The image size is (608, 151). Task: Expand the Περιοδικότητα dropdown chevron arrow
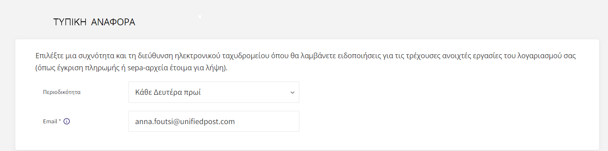(x=292, y=92)
